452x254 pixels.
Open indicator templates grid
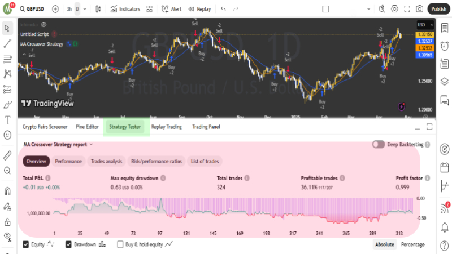click(149, 9)
